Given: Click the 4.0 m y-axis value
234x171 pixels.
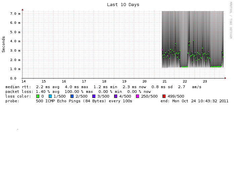Looking at the screenshot, I should (15, 41).
